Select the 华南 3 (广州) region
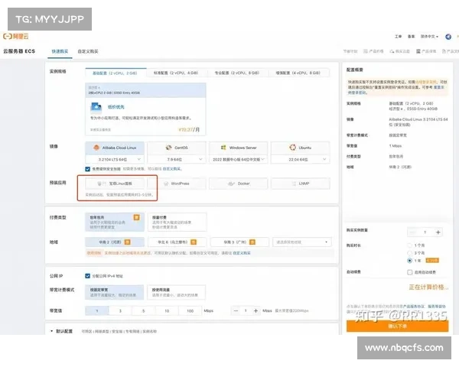This screenshot has width=459, height=367. 239,242
